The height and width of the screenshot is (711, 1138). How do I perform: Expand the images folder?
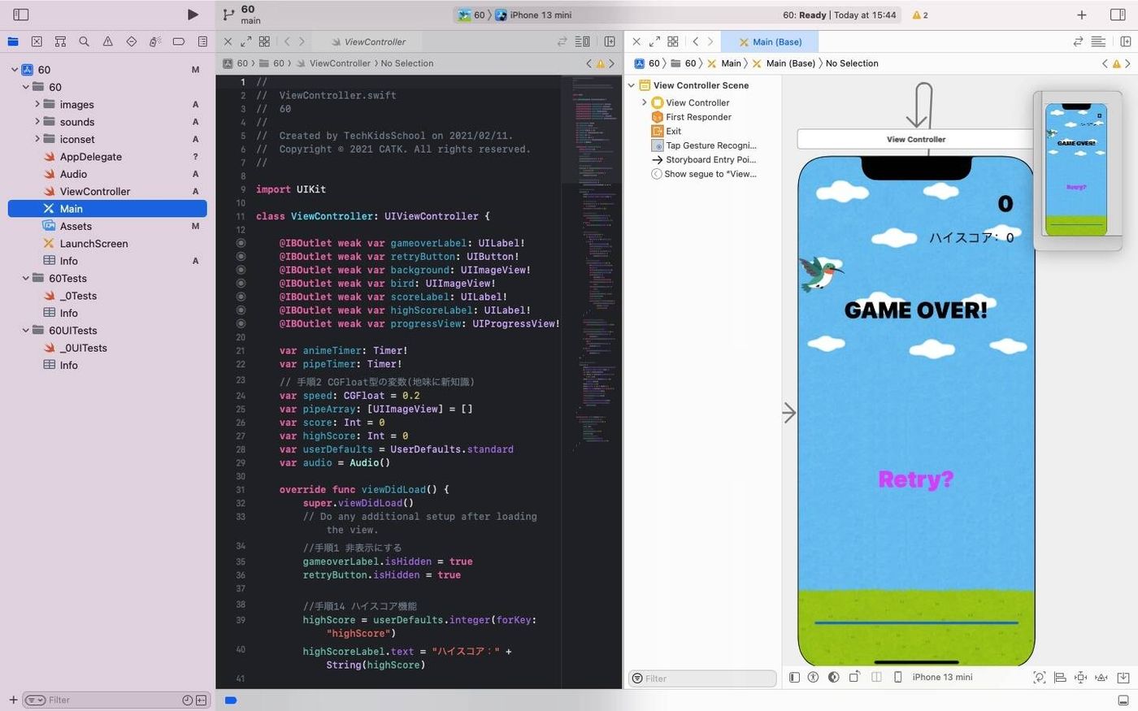[x=37, y=104]
